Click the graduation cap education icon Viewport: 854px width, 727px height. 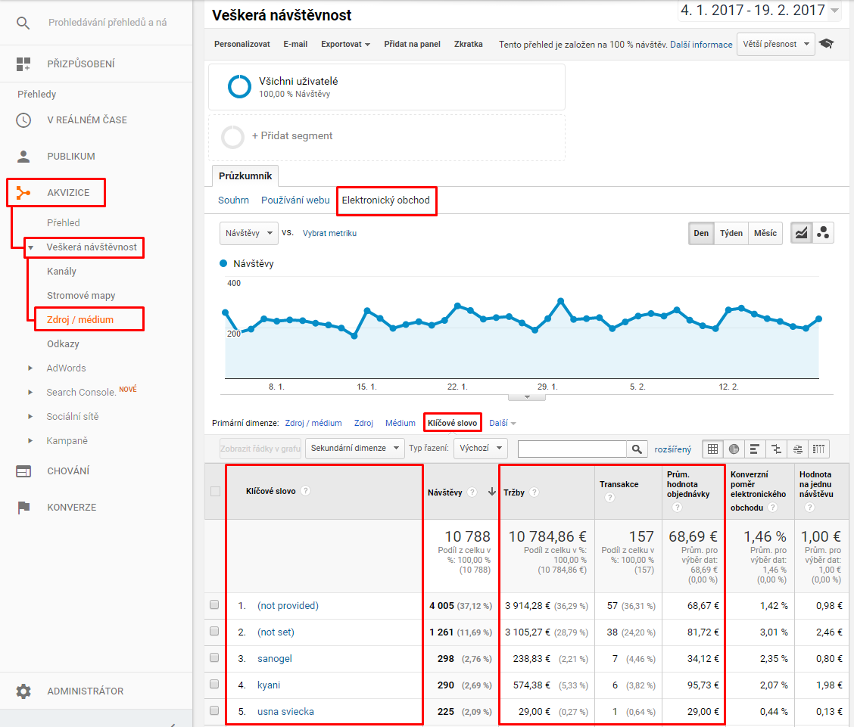[x=826, y=44]
